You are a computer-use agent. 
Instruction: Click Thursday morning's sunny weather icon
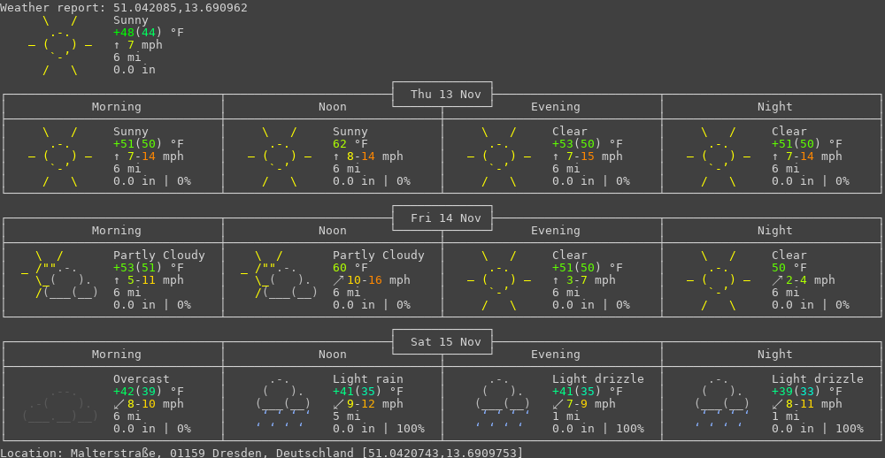tap(60, 156)
